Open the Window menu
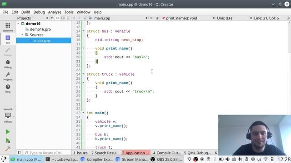The image size is (291, 163). click(x=83, y=12)
